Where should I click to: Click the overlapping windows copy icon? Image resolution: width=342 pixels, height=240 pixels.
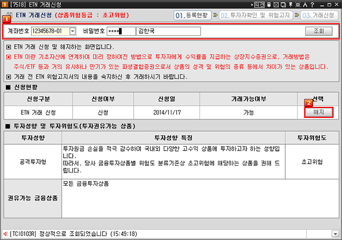coord(283,4)
